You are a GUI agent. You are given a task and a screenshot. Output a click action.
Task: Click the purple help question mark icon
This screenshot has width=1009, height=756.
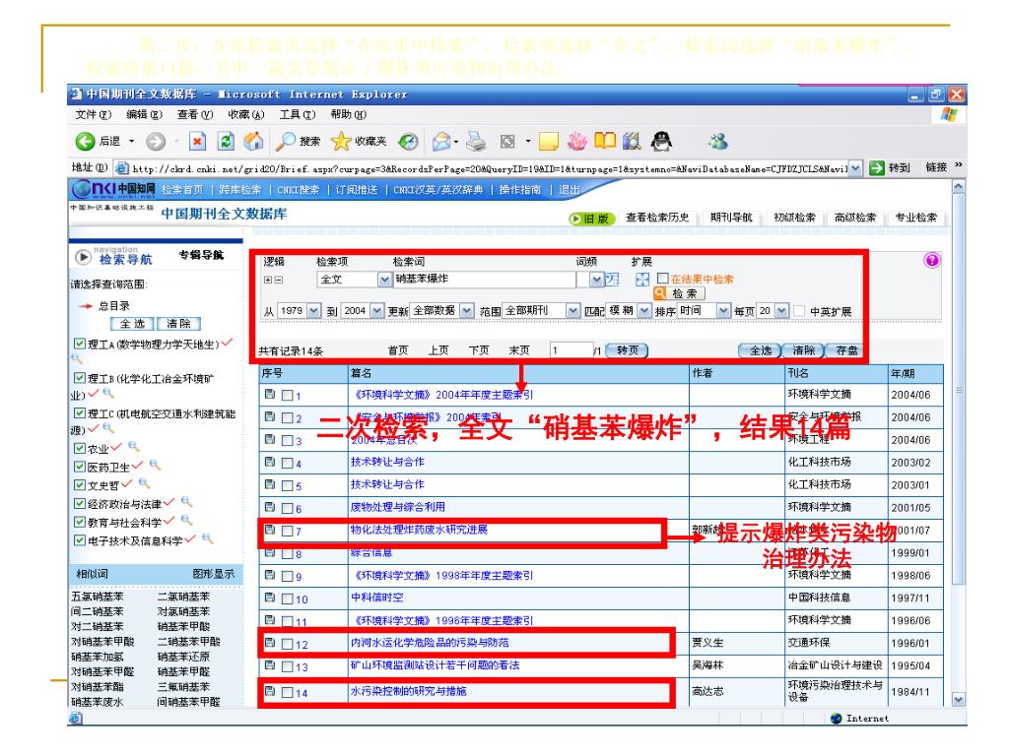pos(931,260)
